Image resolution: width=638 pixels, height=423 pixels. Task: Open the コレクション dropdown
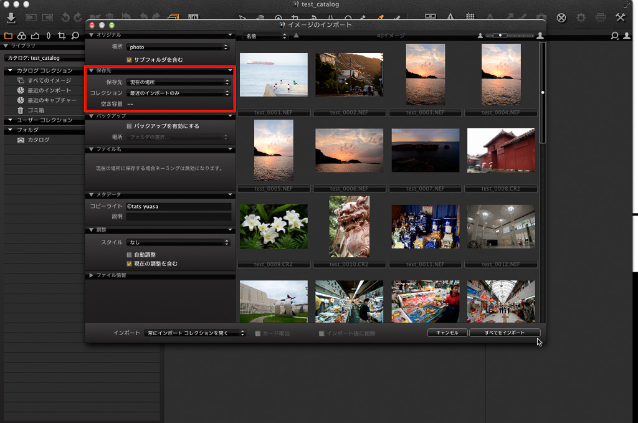[178, 93]
